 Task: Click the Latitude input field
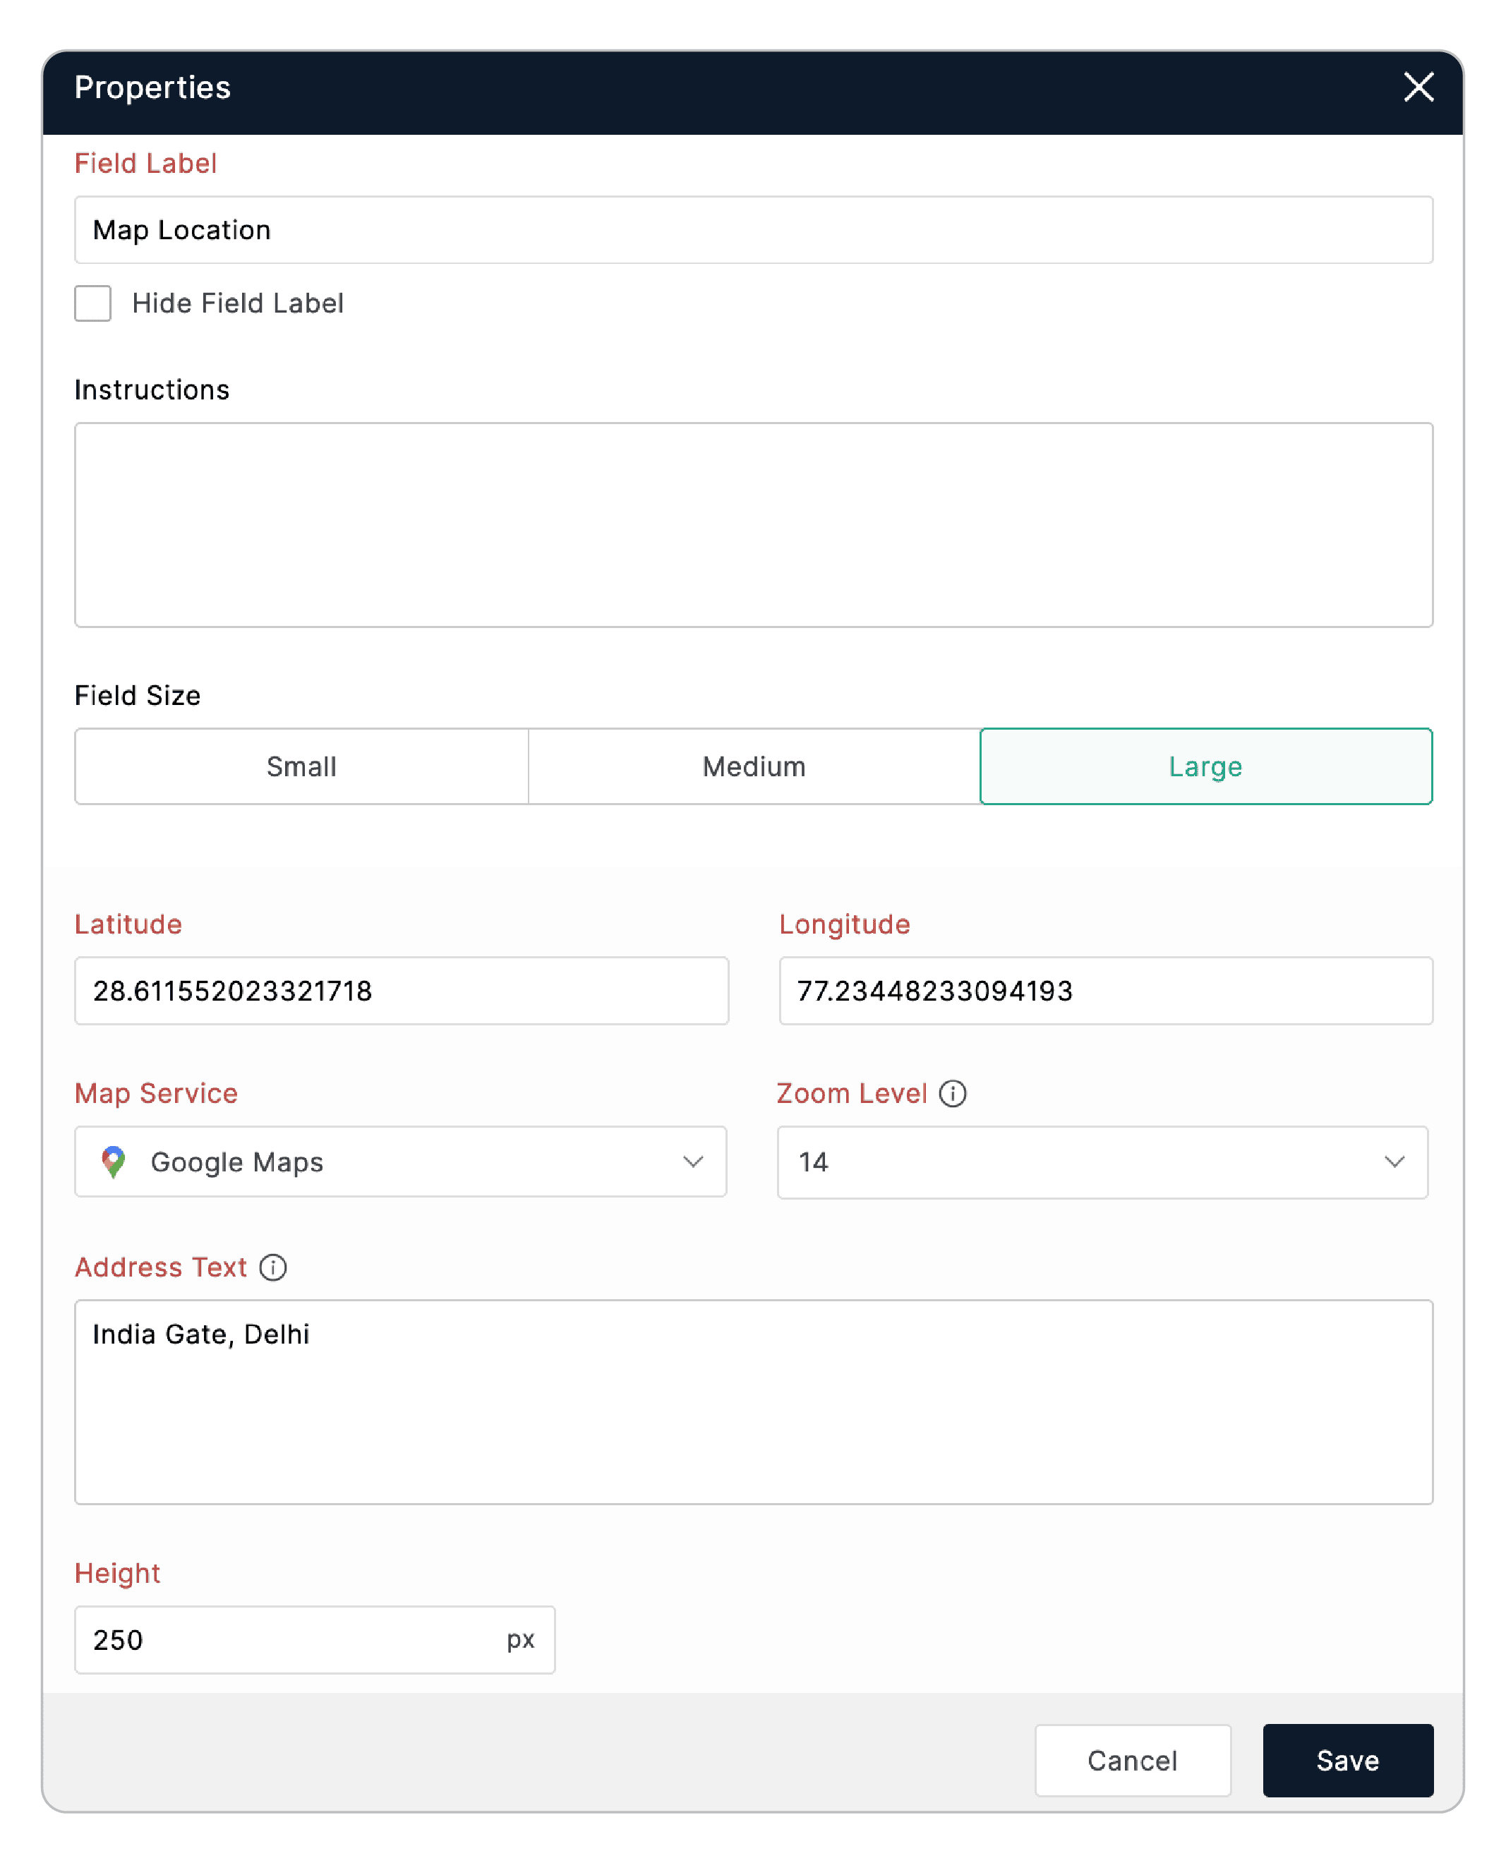click(x=401, y=991)
